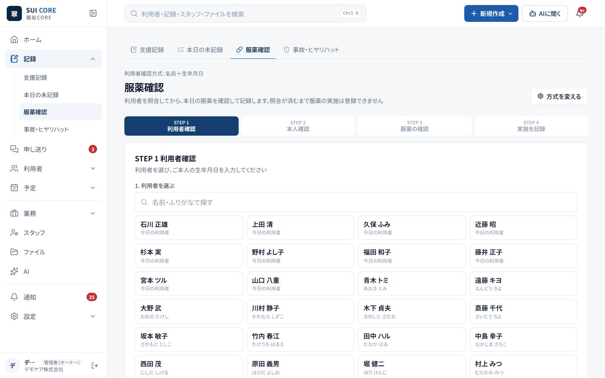Screen dimensions: 605x378
Task: Switch to the 支援記録 tab
Action: (x=147, y=50)
